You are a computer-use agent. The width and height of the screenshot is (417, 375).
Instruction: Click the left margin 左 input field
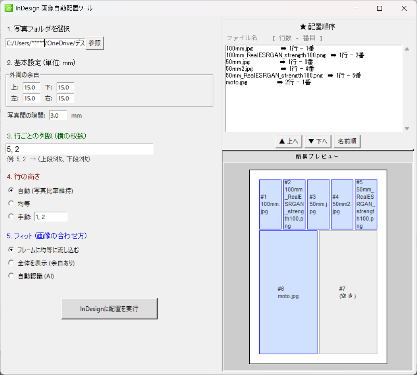pyautogui.click(x=31, y=99)
